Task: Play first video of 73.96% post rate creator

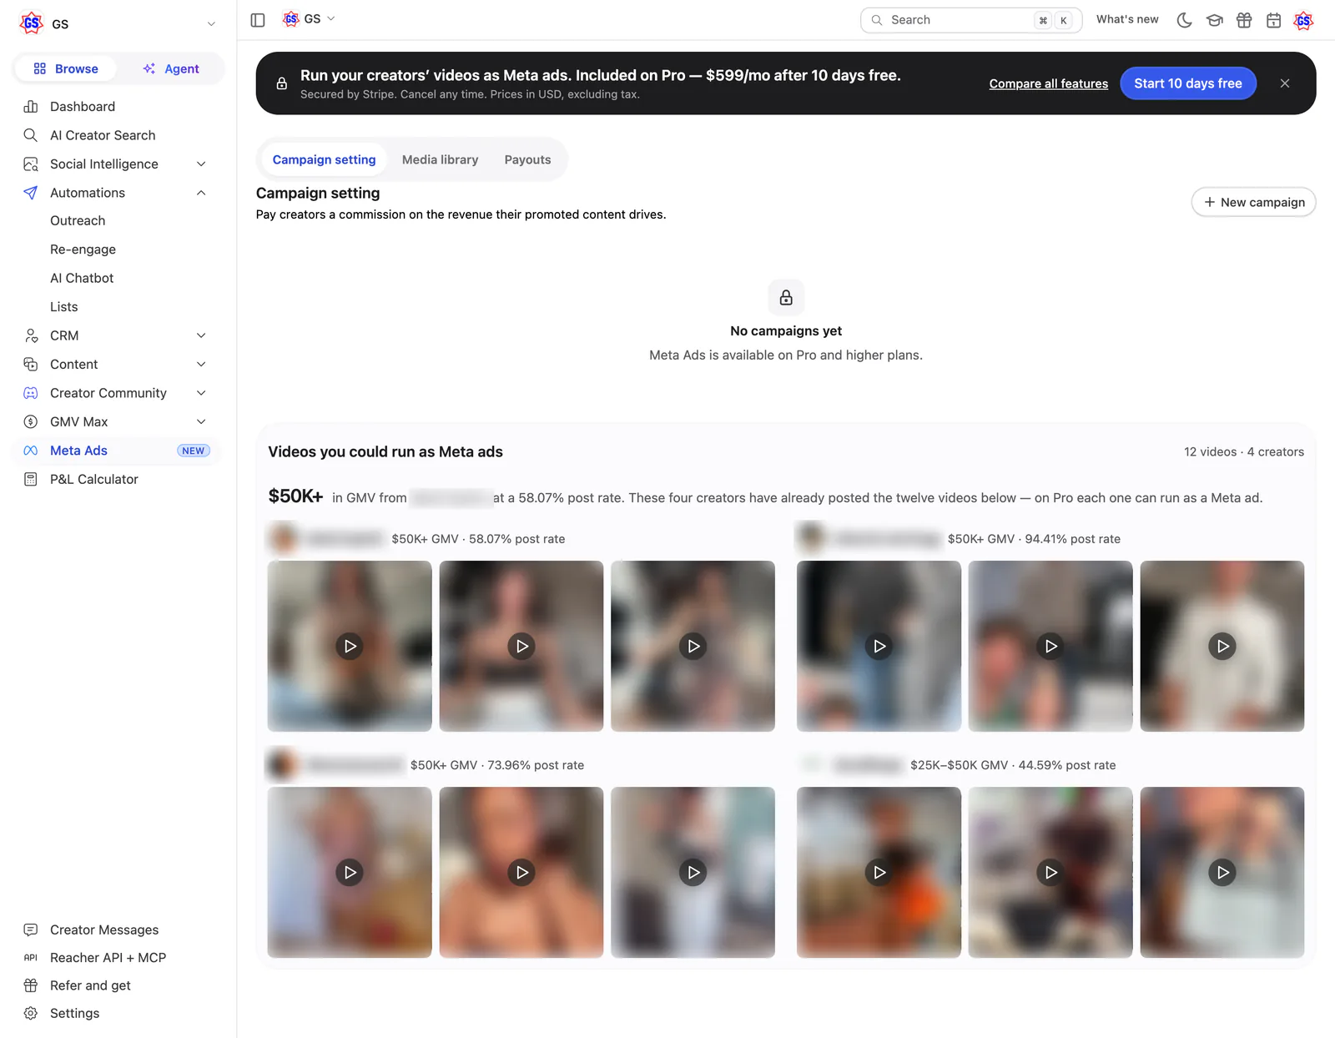Action: coord(350,872)
